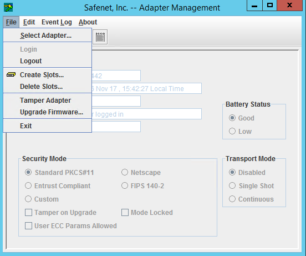Click the field ending in 442

pos(116,76)
